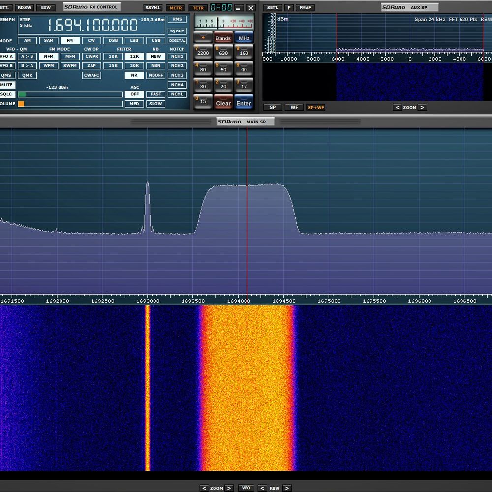Switch mode to DSB
Screen dimensions: 492x492
pos(113,40)
